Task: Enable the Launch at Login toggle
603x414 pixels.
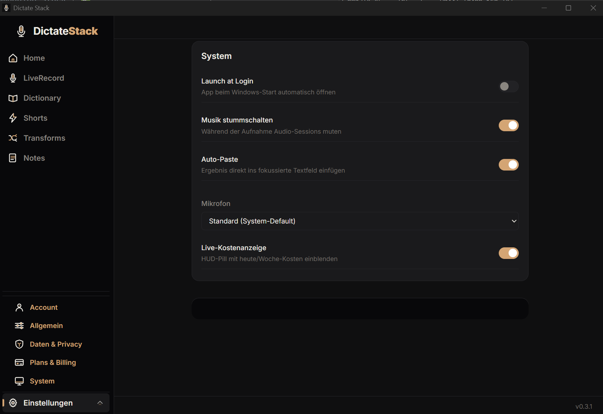Action: tap(509, 86)
